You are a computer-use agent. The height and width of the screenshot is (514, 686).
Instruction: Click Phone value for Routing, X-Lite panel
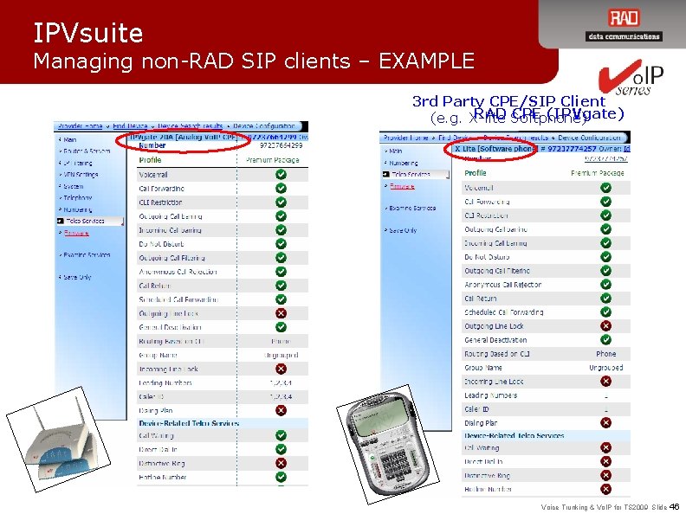(605, 354)
